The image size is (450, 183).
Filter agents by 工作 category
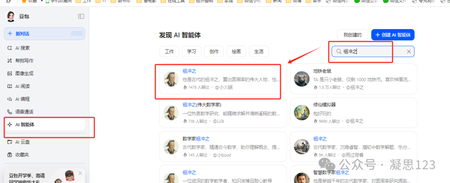(169, 51)
